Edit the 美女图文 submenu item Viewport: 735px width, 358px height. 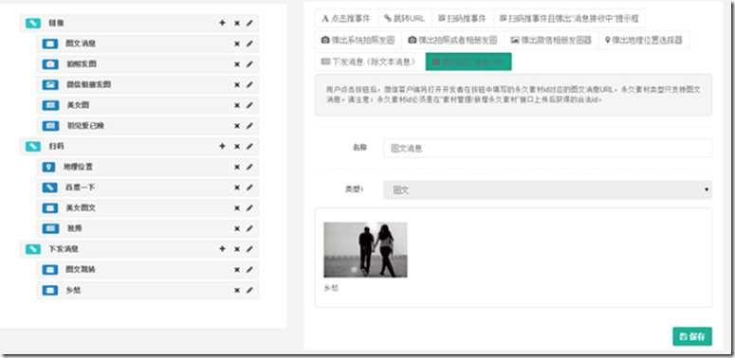point(249,207)
